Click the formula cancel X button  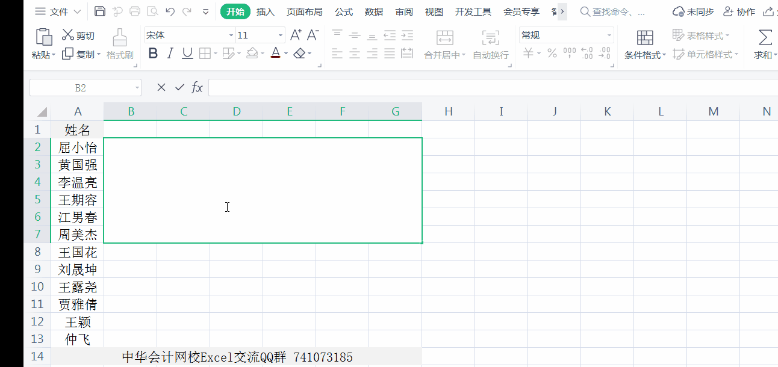click(x=161, y=88)
